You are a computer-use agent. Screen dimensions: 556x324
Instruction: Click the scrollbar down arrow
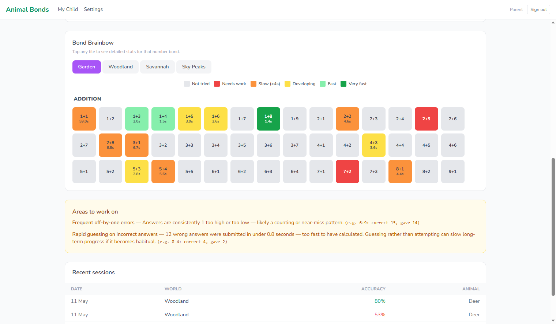[553, 321]
